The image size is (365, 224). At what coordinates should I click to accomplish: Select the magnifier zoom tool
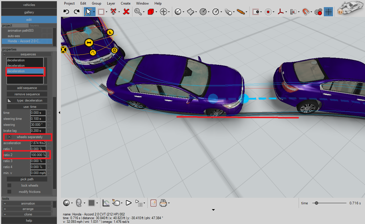pos(138,12)
